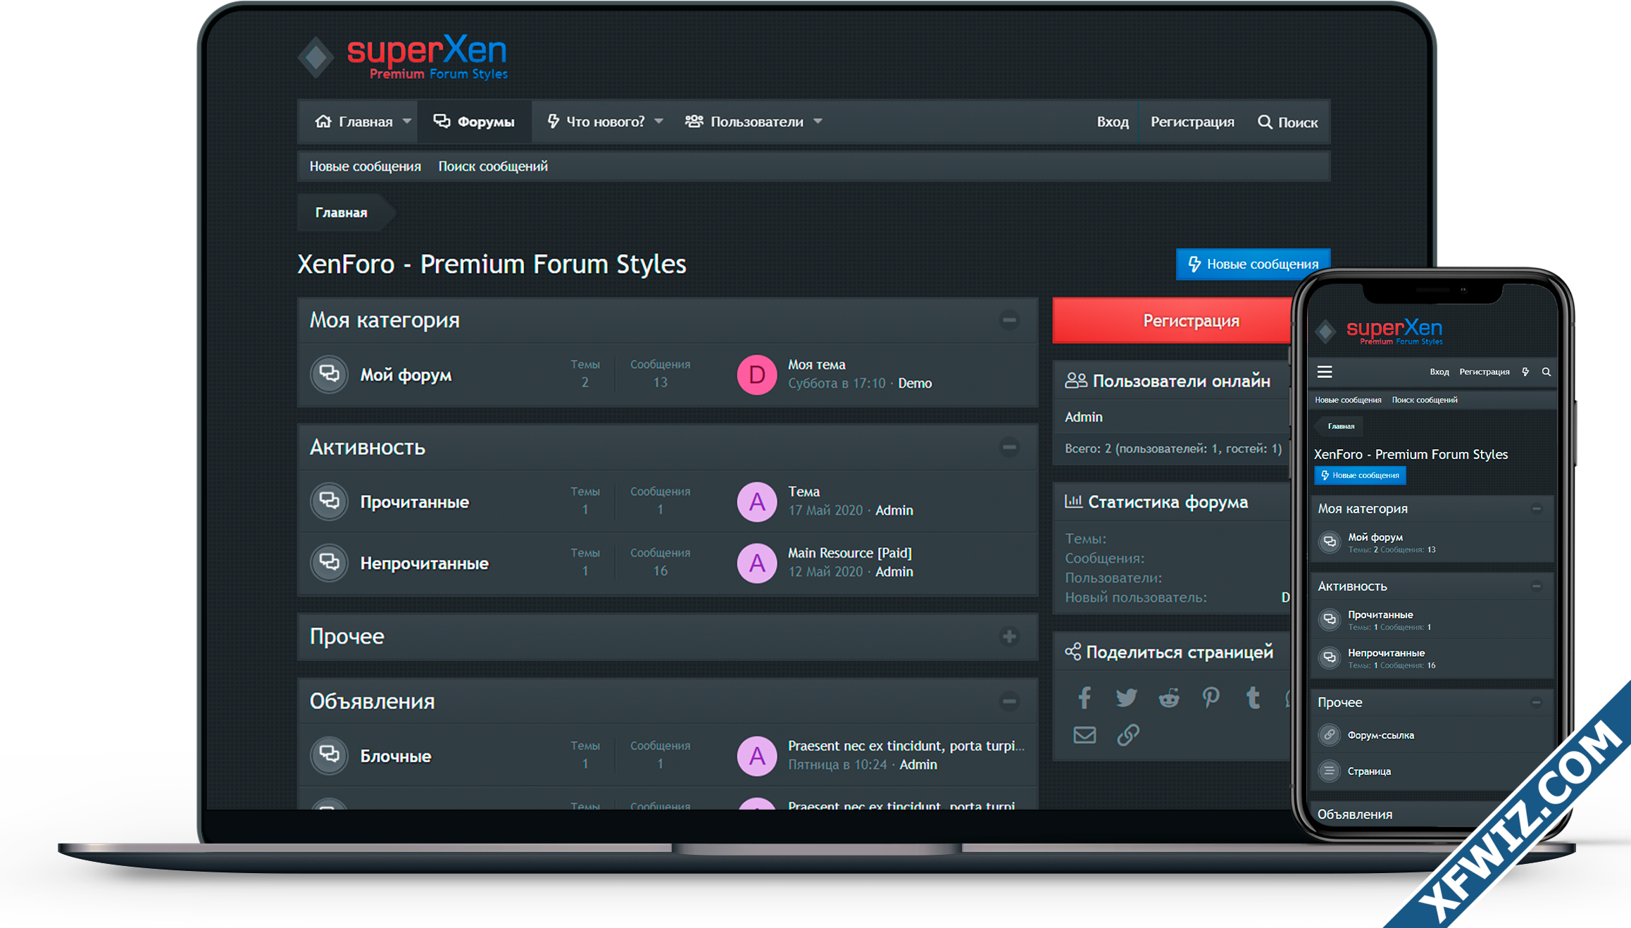Open Страница on the phone
The height and width of the screenshot is (928, 1631).
pos(1369,771)
